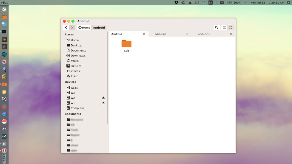Eject the W1 drive
Viewport: 292px width, 164px height.
103,103
